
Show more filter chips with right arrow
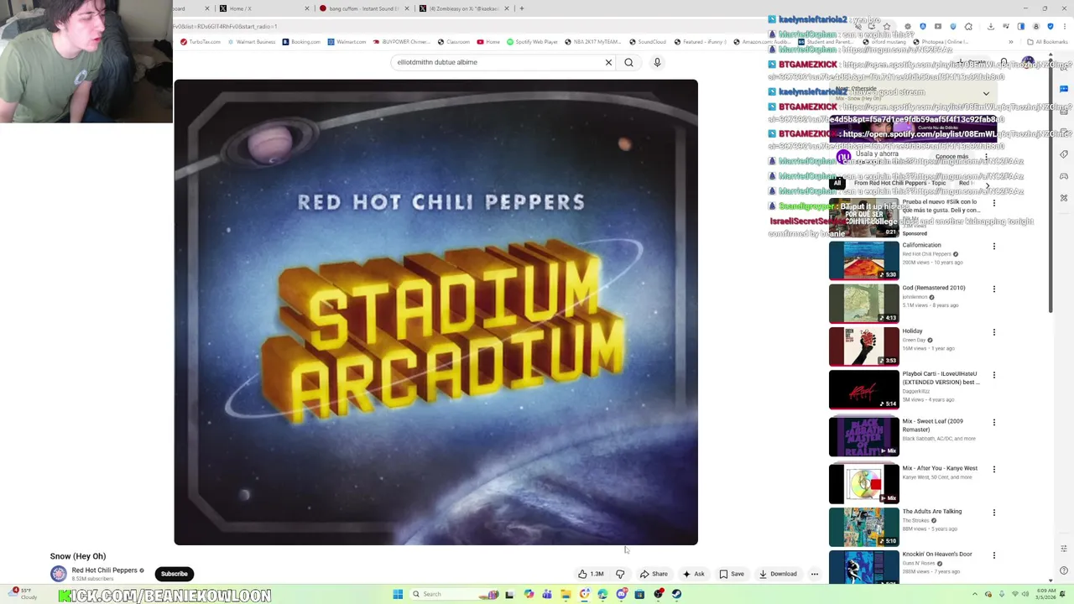[988, 185]
